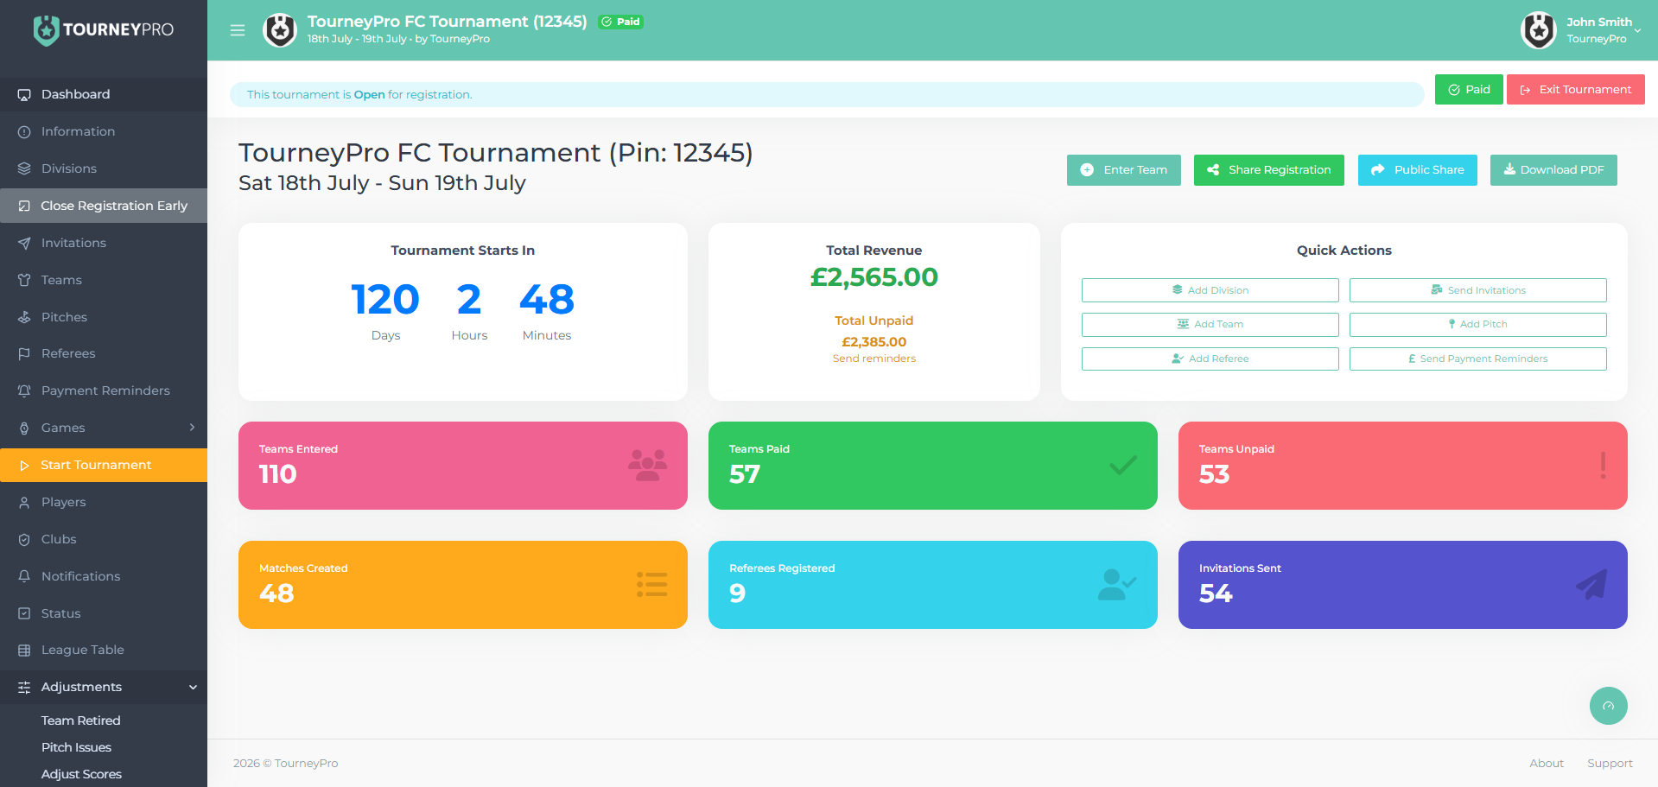
Task: Select Team Retired under Adjustments
Action: click(x=80, y=720)
